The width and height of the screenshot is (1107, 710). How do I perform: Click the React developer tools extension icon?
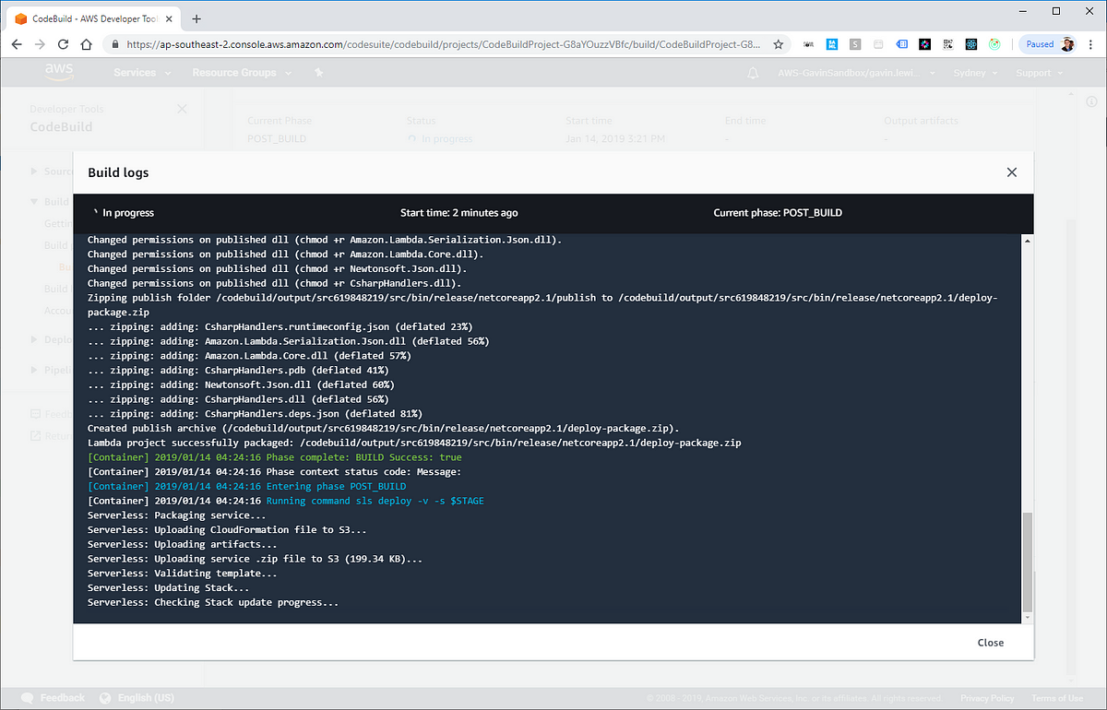(x=971, y=44)
